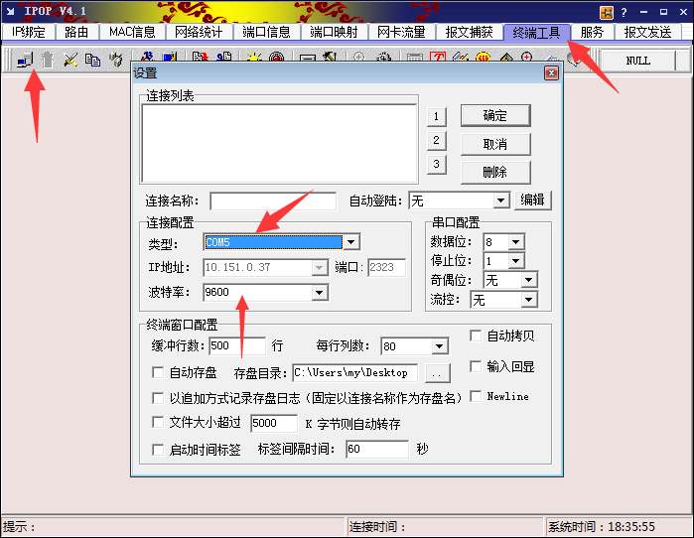Image resolution: width=694 pixels, height=538 pixels.
Task: Click the 删除 button
Action: point(494,172)
